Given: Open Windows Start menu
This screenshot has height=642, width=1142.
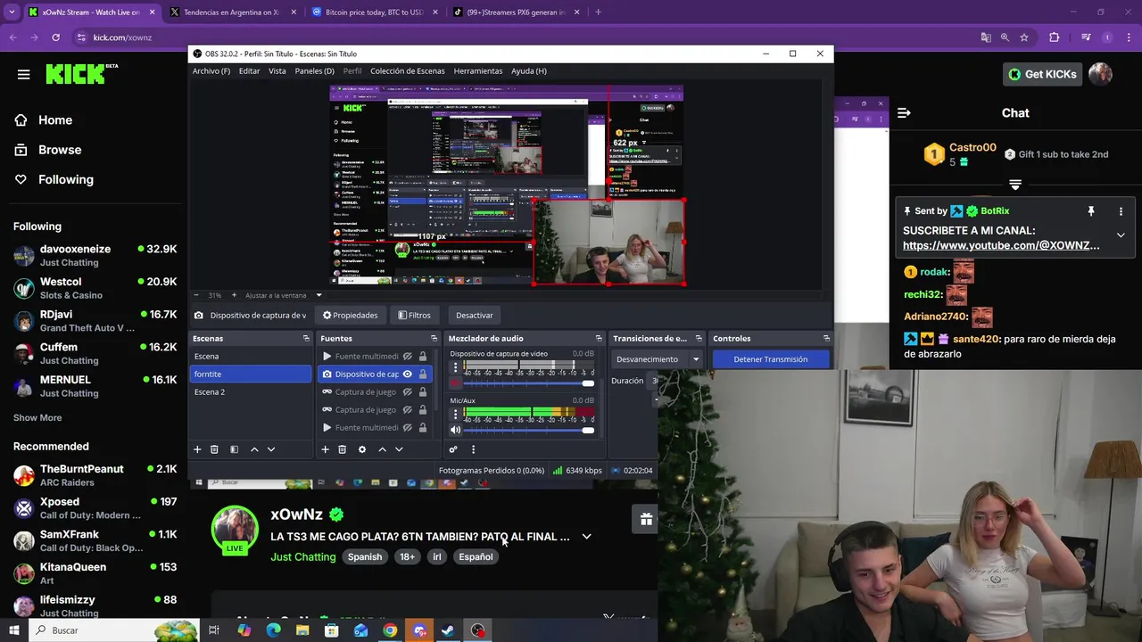Looking at the screenshot, I should point(13,630).
